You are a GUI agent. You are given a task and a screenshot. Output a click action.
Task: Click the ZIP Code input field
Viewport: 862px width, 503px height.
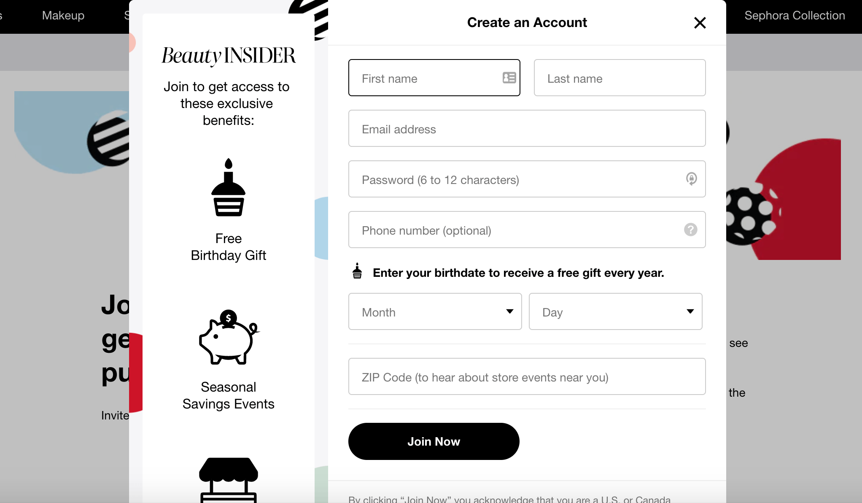[x=527, y=377]
